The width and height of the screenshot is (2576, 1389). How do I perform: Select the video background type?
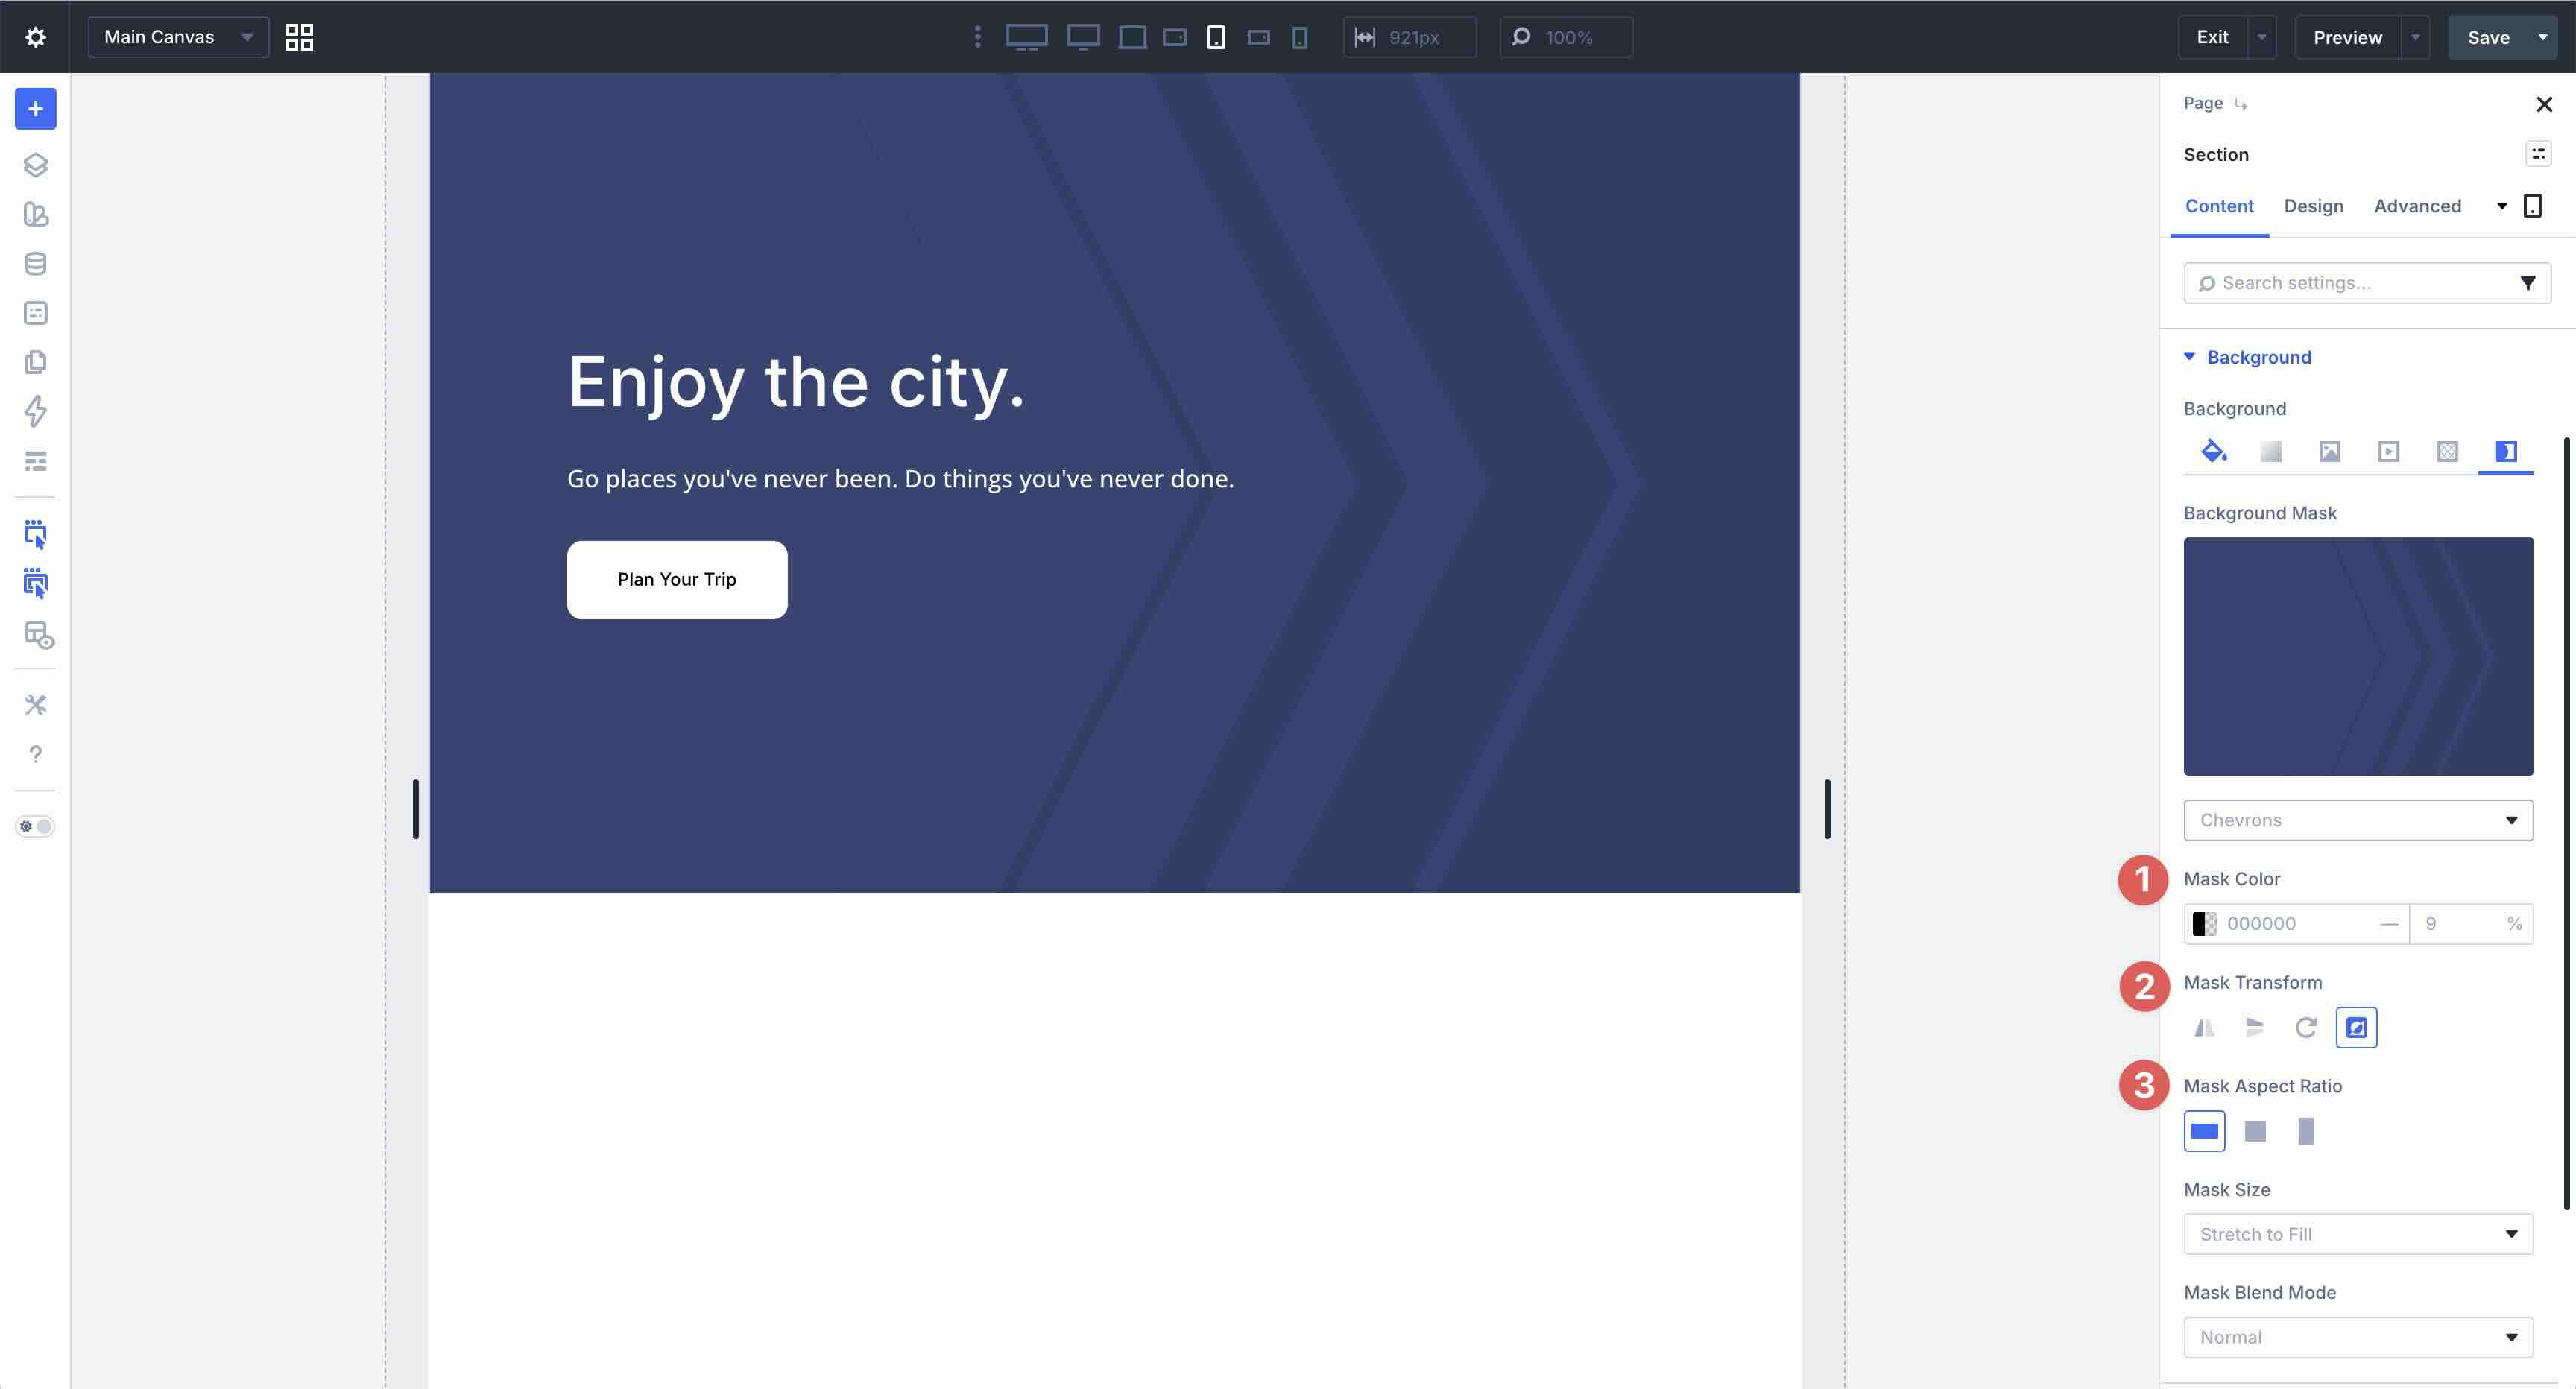(2388, 451)
